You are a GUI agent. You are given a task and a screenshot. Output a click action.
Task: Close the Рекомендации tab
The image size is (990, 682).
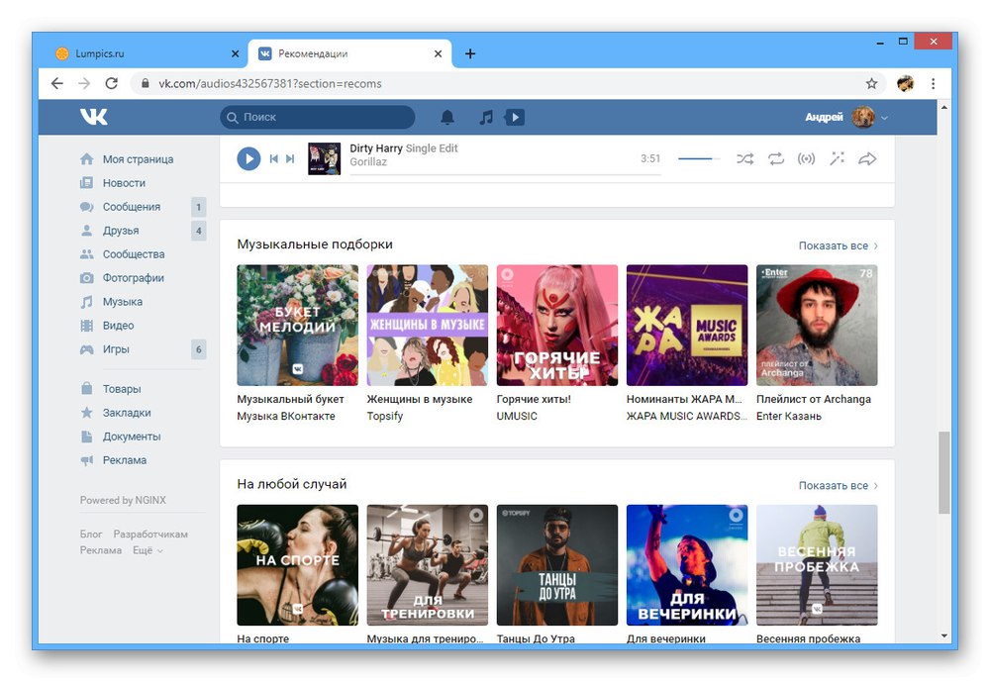[438, 53]
